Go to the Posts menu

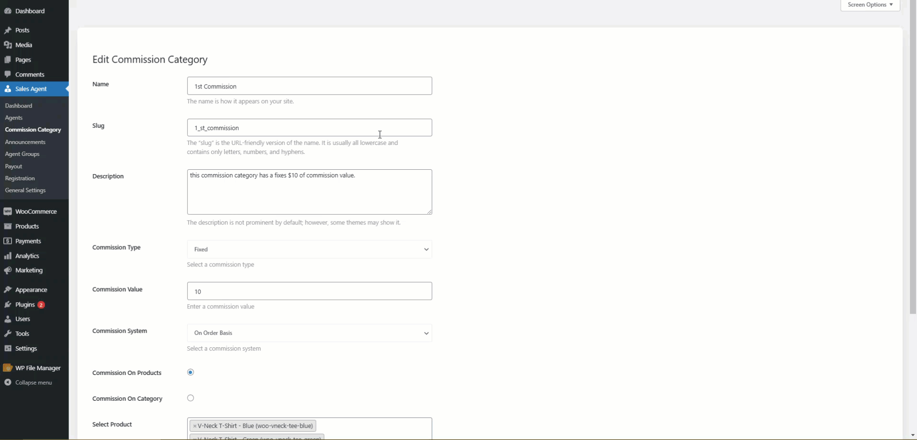[x=22, y=30]
